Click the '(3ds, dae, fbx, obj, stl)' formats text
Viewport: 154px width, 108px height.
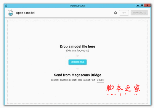coord(78,51)
